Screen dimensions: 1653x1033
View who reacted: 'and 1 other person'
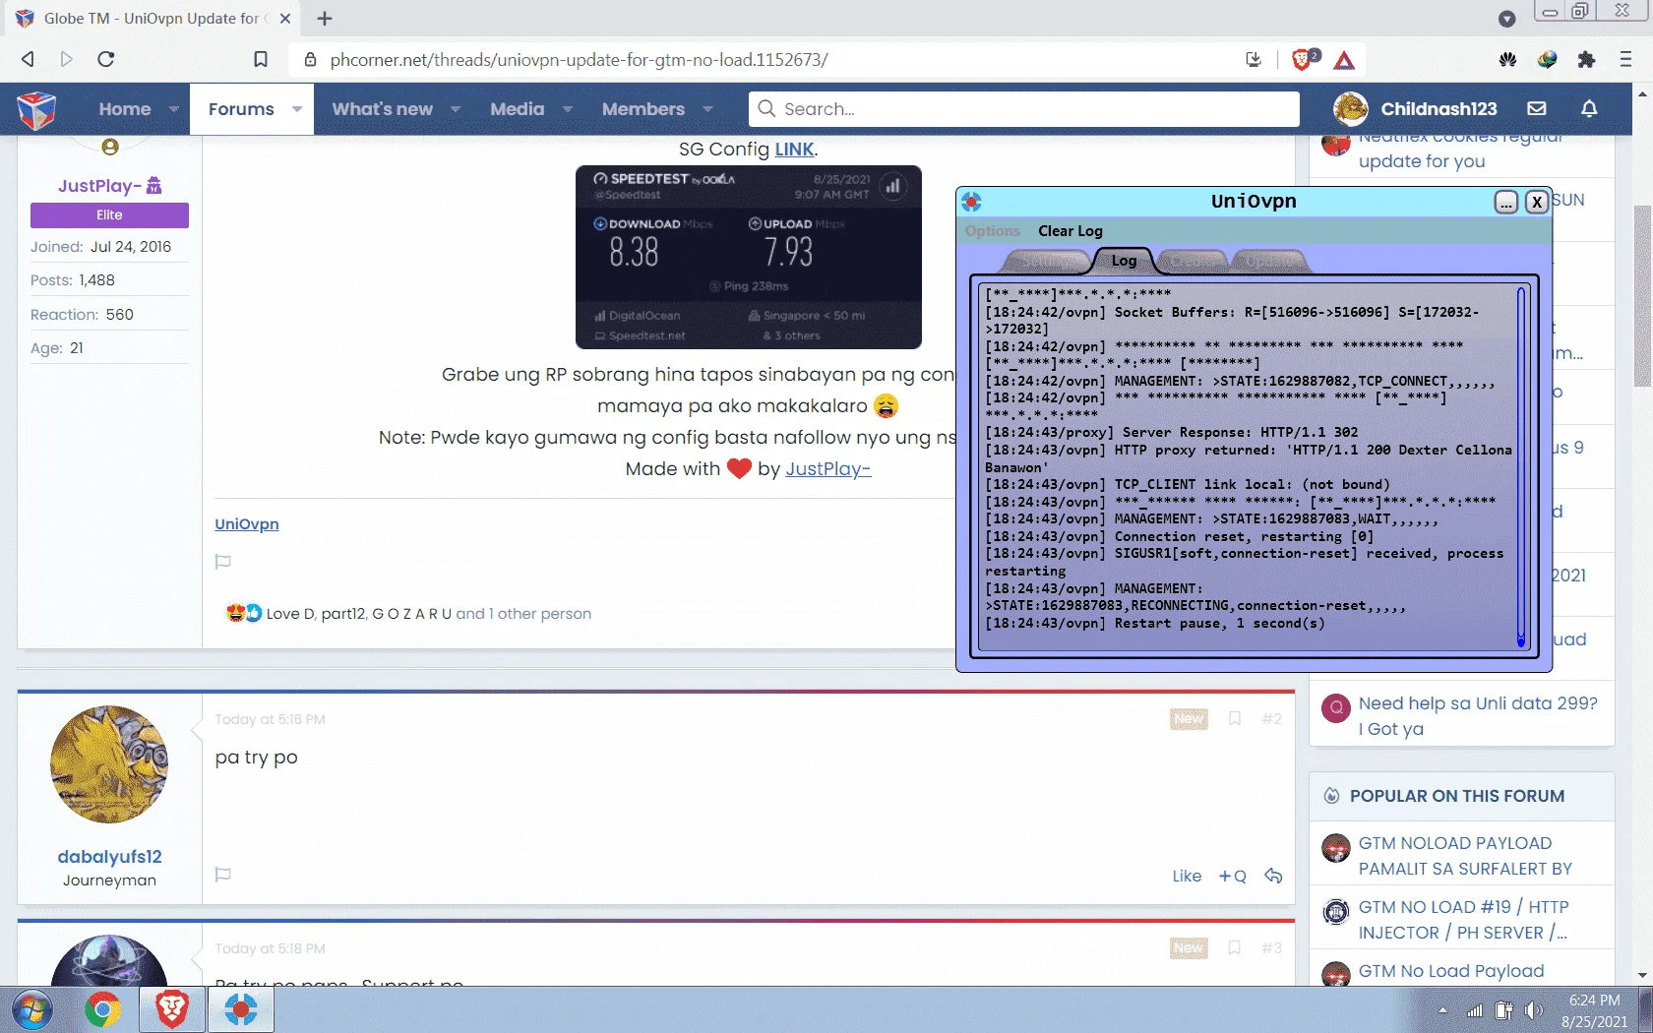[x=523, y=614]
